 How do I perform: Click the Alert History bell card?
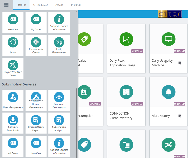tap(168, 101)
